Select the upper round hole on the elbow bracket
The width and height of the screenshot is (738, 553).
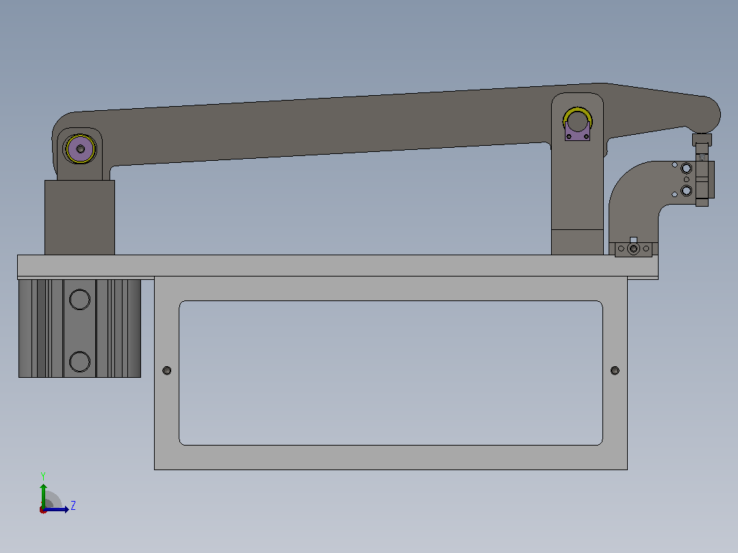coord(686,168)
